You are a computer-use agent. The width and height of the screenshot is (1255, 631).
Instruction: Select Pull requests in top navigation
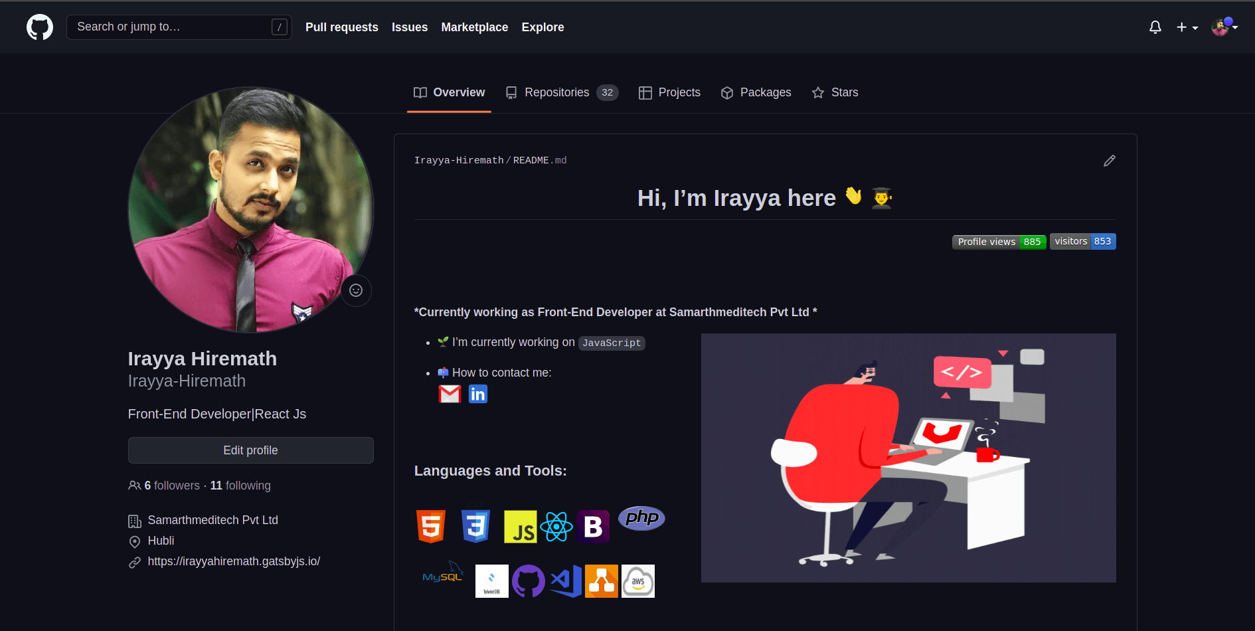pyautogui.click(x=342, y=27)
